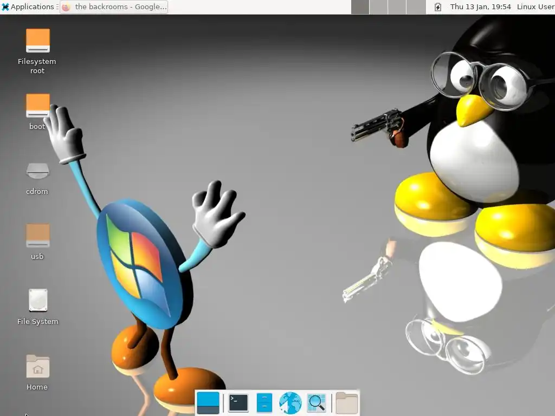Launch Web Browser globe icon in dock
This screenshot has height=416, width=555.
tap(291, 403)
